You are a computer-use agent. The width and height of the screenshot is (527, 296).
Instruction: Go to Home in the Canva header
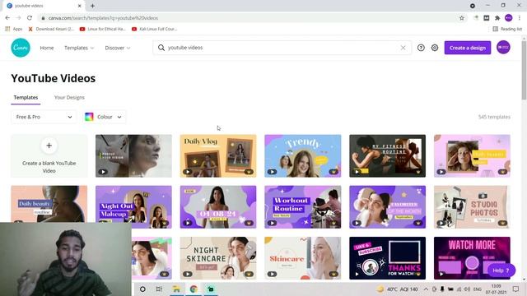coord(47,48)
